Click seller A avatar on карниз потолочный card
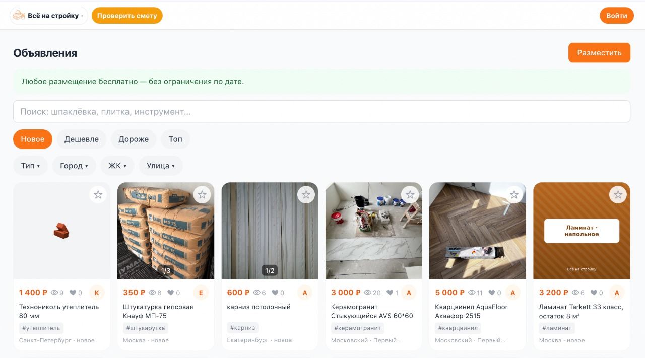This screenshot has width=645, height=358. (305, 293)
